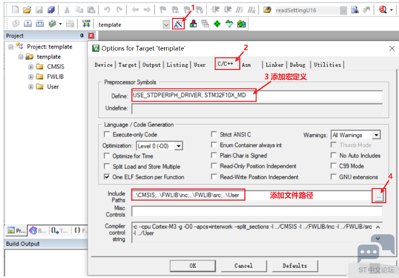Click the new file icon
Screen dimensions: 399x278
point(15,9)
